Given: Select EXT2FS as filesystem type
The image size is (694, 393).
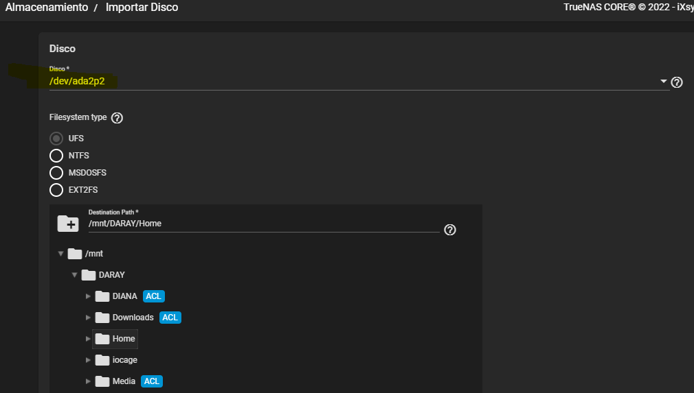Looking at the screenshot, I should tap(56, 190).
